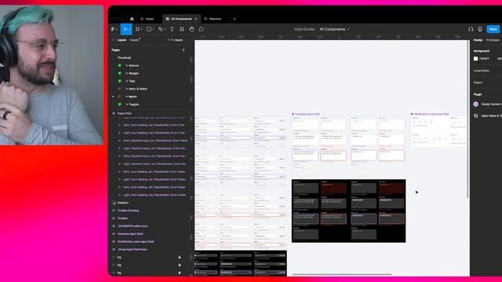Open the Assets panel tab
The height and width of the screenshot is (282, 502).
[135, 40]
